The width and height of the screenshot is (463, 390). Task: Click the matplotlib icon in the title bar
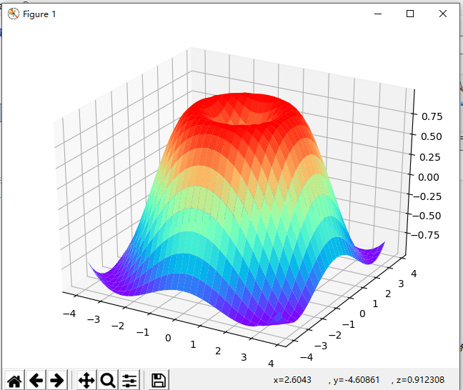(x=14, y=14)
